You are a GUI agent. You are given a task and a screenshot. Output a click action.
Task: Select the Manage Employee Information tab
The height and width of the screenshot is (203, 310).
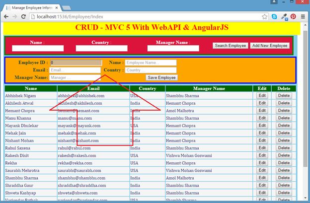pos(32,8)
